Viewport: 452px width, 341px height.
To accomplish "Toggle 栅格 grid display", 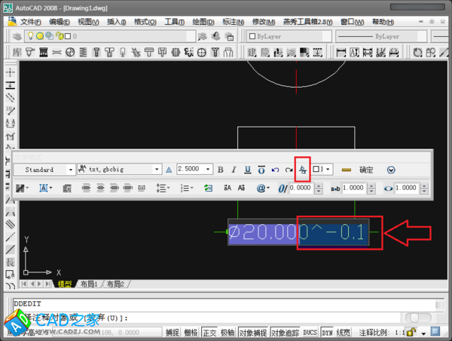I will [191, 332].
